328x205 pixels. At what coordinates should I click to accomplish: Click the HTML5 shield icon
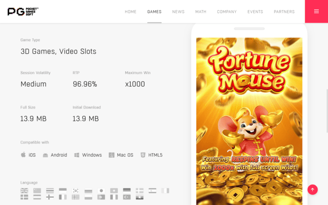[x=143, y=155]
